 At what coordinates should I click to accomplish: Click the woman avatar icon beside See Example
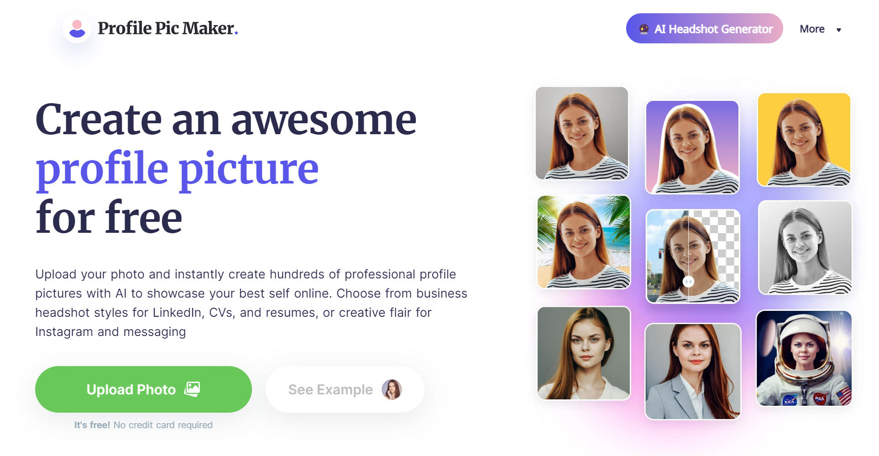pyautogui.click(x=392, y=389)
